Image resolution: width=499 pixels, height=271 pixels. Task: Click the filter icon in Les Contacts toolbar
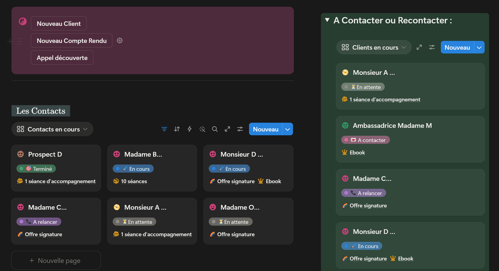point(164,129)
